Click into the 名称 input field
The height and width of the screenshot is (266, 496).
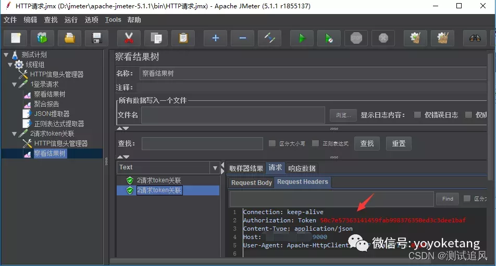[x=313, y=74]
